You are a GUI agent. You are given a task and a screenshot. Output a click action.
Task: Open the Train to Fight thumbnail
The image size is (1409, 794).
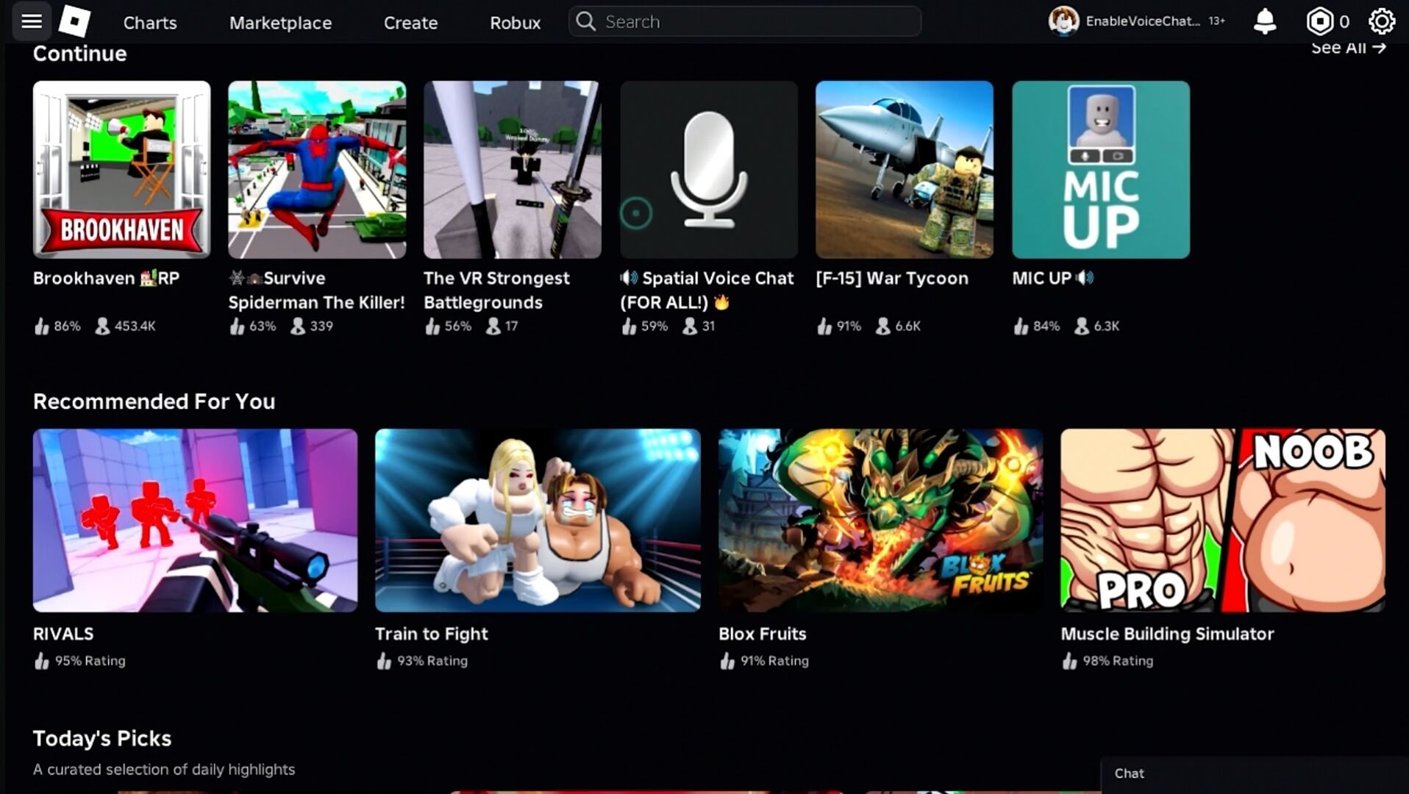[538, 521]
